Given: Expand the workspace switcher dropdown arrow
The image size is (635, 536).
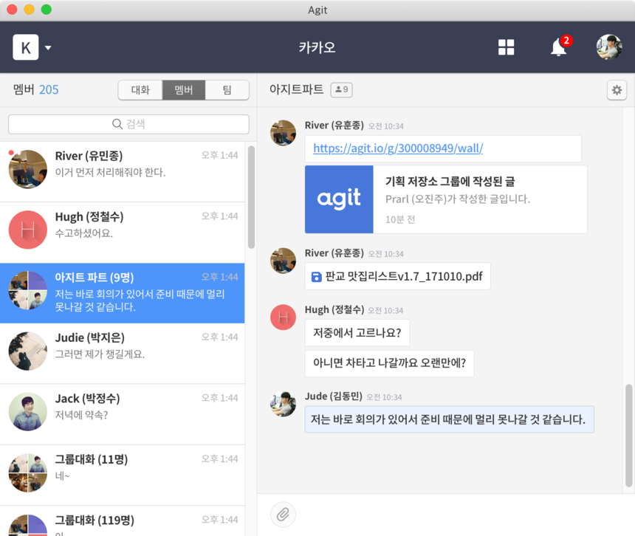Looking at the screenshot, I should click(48, 49).
